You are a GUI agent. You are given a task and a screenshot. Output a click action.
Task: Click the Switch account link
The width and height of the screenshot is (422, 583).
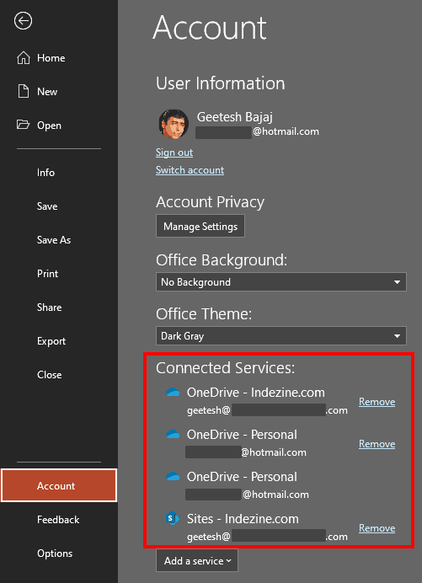190,170
